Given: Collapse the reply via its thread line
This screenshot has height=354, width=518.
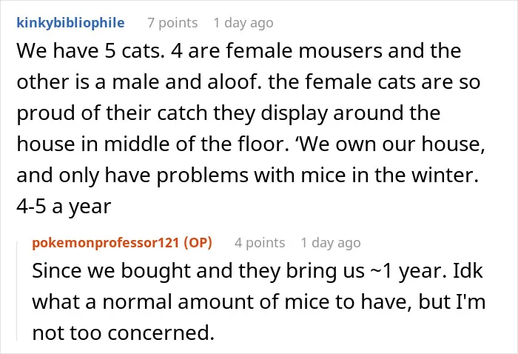Looking at the screenshot, I should pyautogui.click(x=17, y=291).
